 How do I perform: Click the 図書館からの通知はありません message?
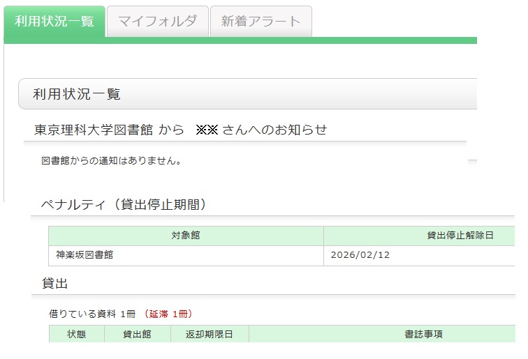112,161
